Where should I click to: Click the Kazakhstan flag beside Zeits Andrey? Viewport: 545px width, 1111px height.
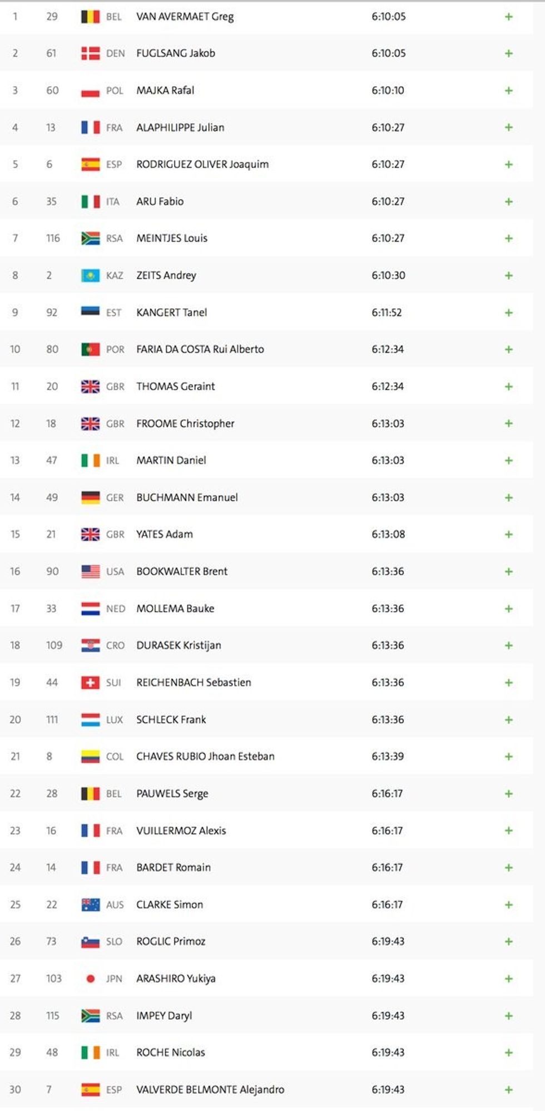tap(90, 275)
